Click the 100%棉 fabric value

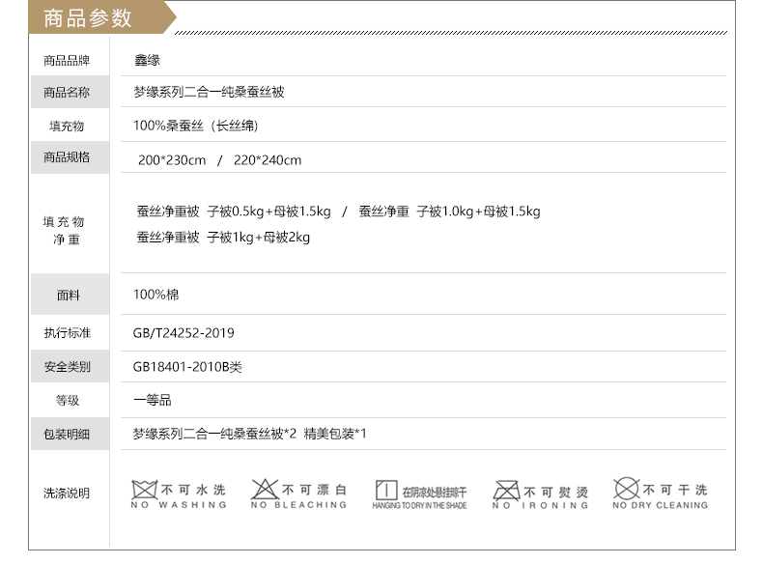(x=155, y=295)
